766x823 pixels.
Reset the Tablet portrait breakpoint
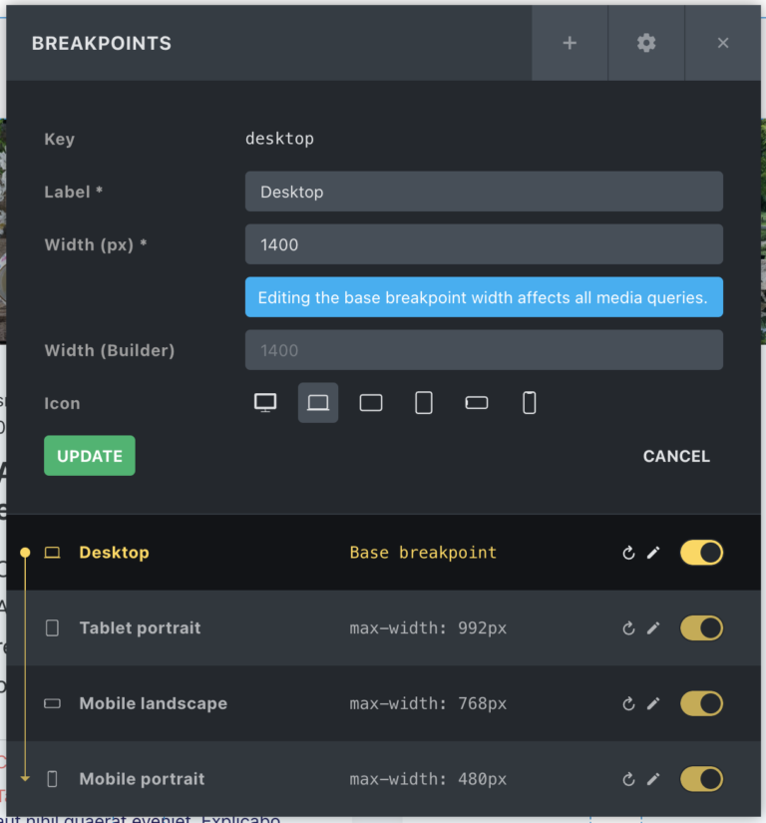[x=627, y=627]
